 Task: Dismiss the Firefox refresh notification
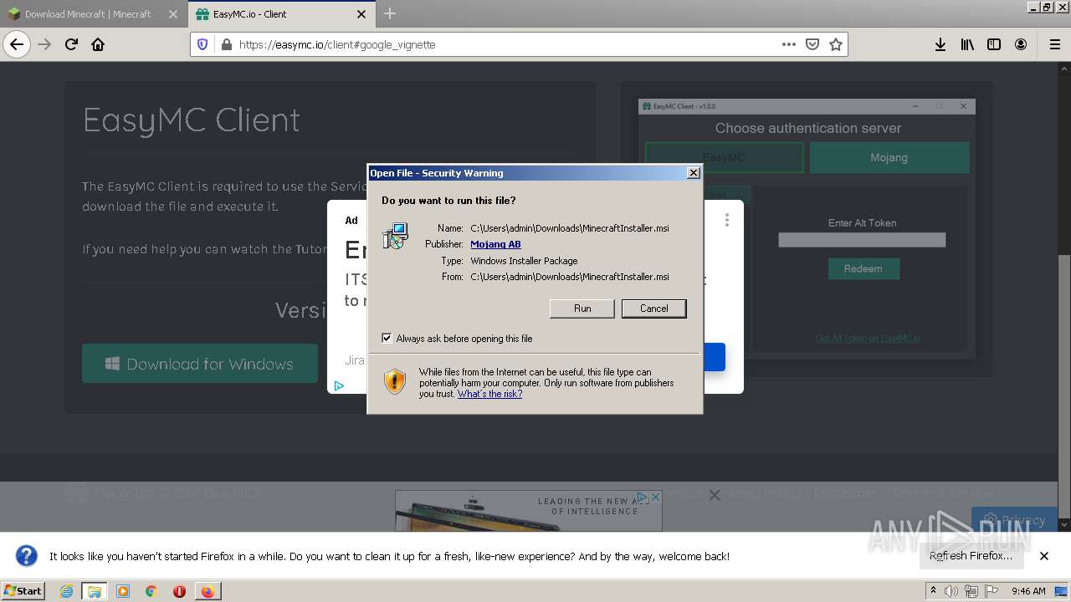pyautogui.click(x=1043, y=555)
